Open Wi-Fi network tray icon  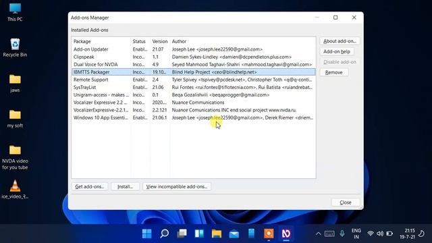(x=371, y=234)
